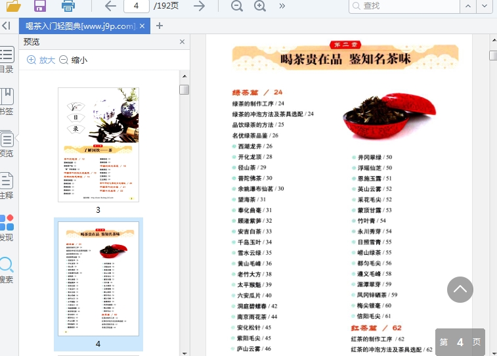Image resolution: width=497 pixels, height=356 pixels.
Task: Select page 4 thumbnail
Action: point(98,278)
